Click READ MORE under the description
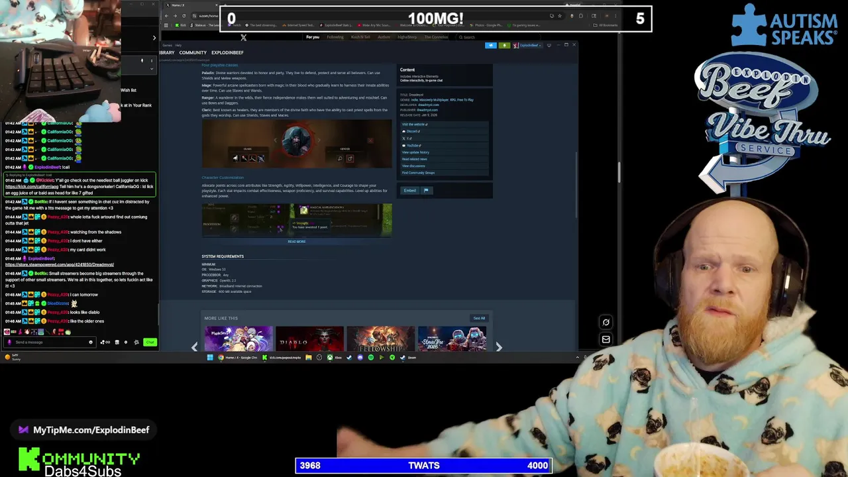Image resolution: width=848 pixels, height=477 pixels. [x=297, y=242]
